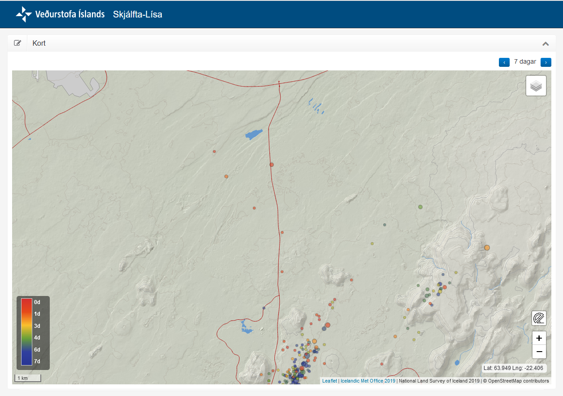Click the Kort panel title
The height and width of the screenshot is (396, 563).
pyautogui.click(x=39, y=44)
